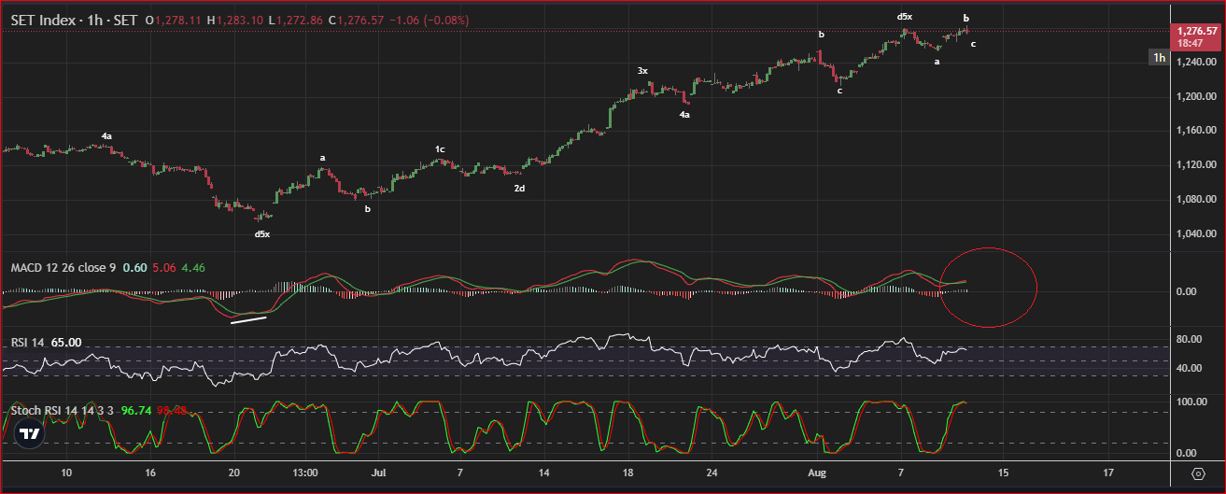This screenshot has width=1226, height=494.
Task: Click RSI value 65.00
Action: [66, 343]
